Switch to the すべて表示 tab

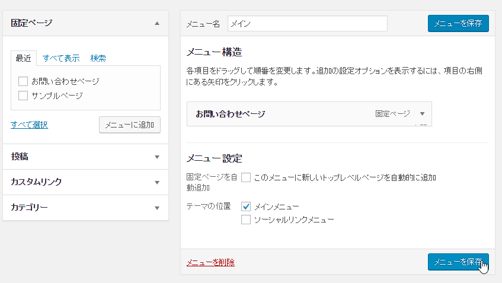pyautogui.click(x=61, y=58)
